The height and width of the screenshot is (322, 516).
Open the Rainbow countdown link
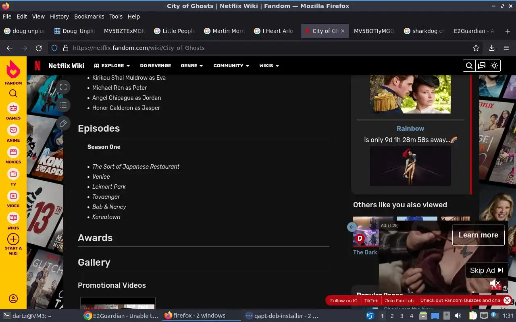click(x=410, y=128)
